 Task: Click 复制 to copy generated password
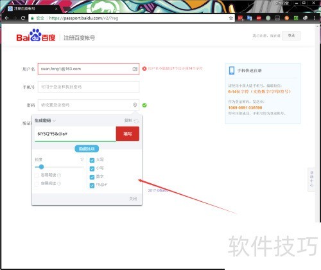(128, 121)
